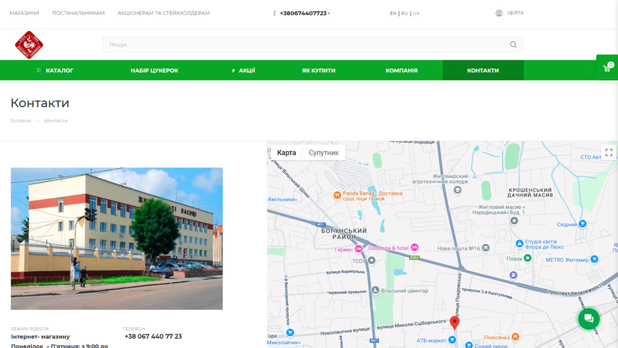Switch language to EN

[x=393, y=13]
